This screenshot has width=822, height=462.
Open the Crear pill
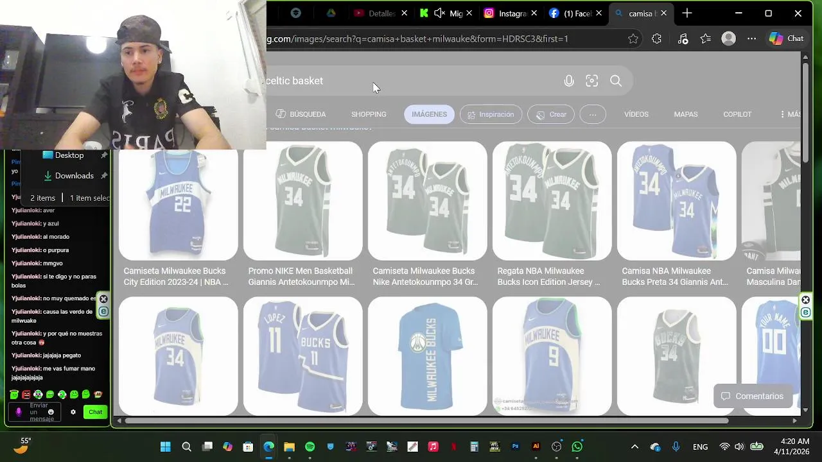[x=551, y=114]
